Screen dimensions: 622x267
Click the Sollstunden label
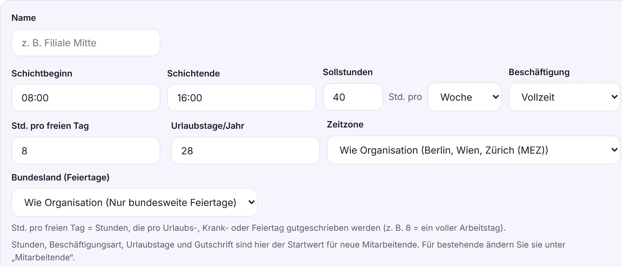coord(348,72)
